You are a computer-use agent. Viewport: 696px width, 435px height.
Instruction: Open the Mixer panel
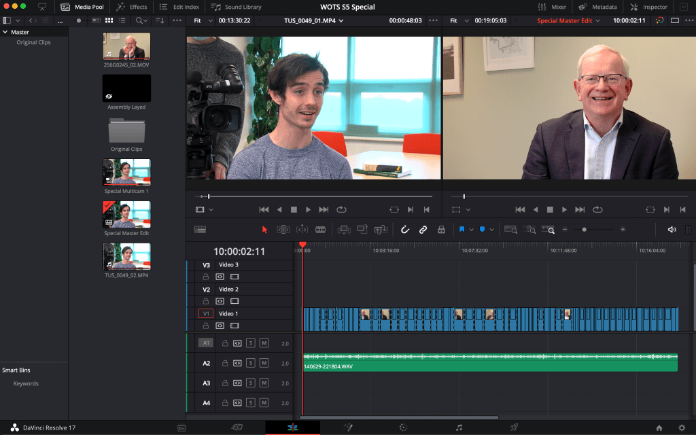pyautogui.click(x=551, y=7)
